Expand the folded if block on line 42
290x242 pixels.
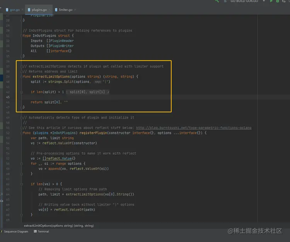pyautogui.click(x=22, y=92)
